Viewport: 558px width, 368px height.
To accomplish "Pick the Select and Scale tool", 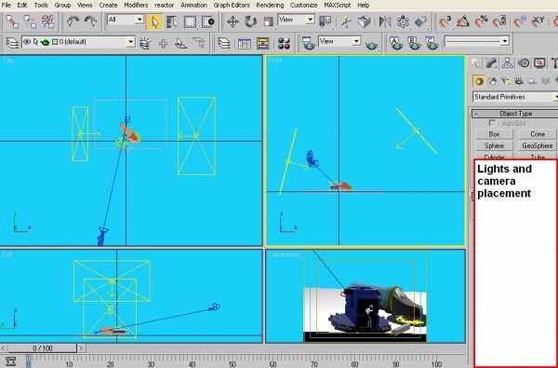I will click(x=268, y=21).
